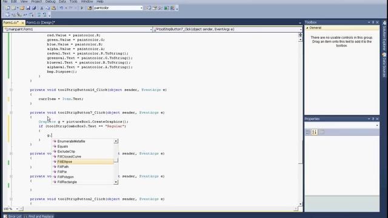Undo the last edit with the Undo arrow
Image resolution: width=388 pixels, height=218 pixels.
(x=61, y=8)
